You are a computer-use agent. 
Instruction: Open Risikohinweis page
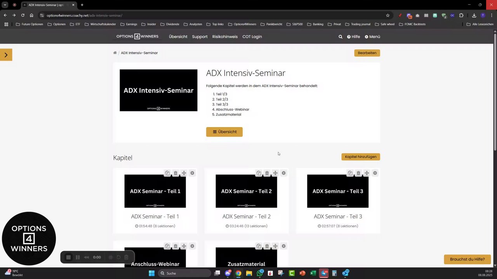(x=225, y=37)
